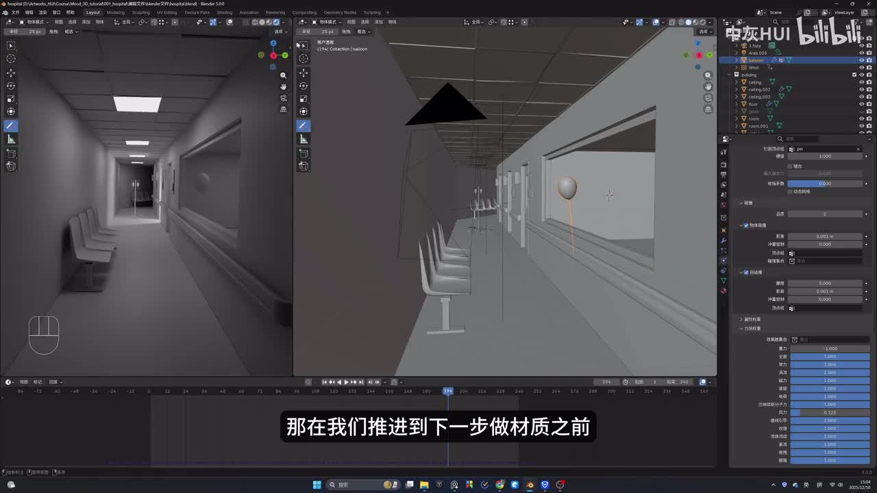The width and height of the screenshot is (877, 493).
Task: Click the 添加 Add menu in right viewport header
Action: (379, 22)
